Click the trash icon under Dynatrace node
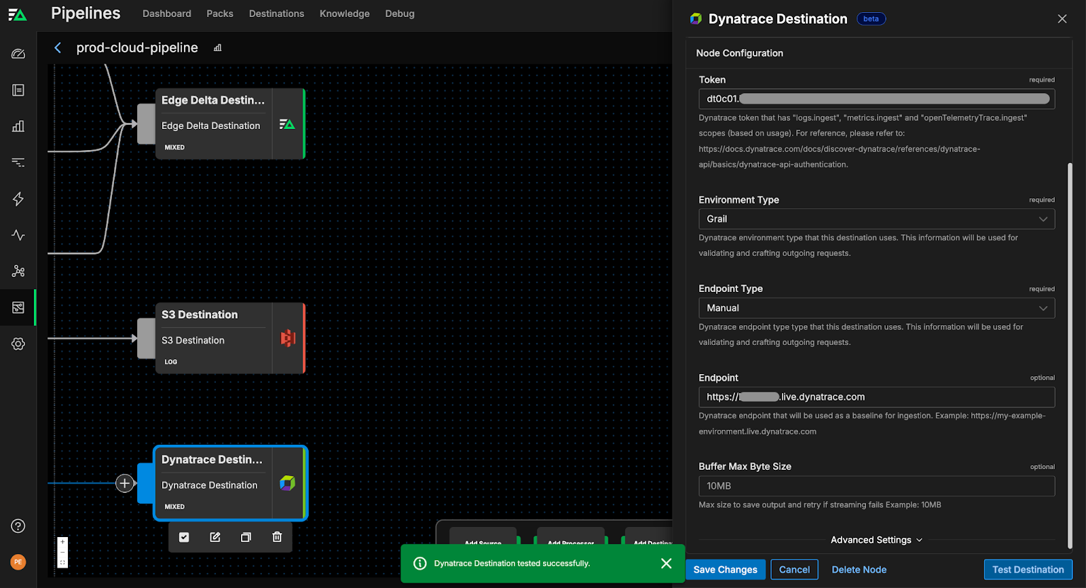The height and width of the screenshot is (588, 1086). point(277,537)
